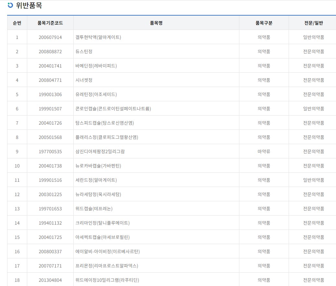Open 에이알비-아이비정(이르베사르탄) item
Image resolution: width=336 pixels, height=286 pixels.
(x=107, y=252)
